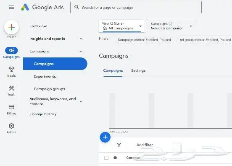
Task: Open Admin gear icon in sidebar
Action: [11, 126]
